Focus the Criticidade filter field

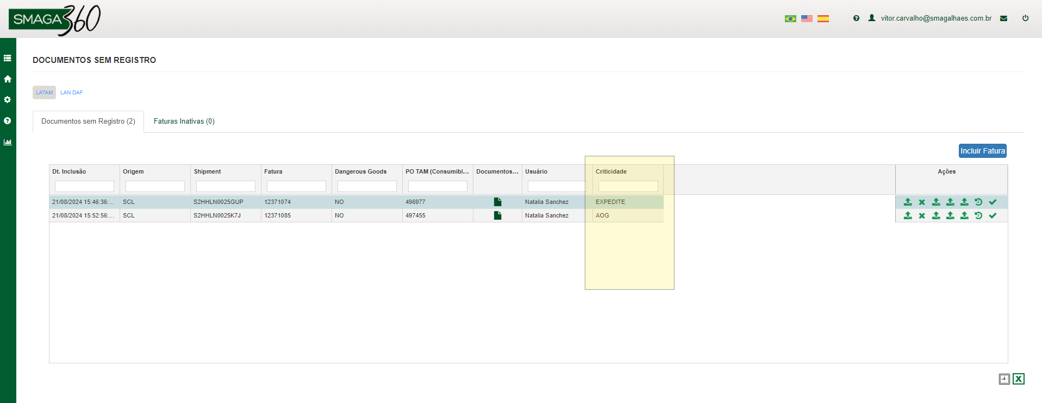pyautogui.click(x=628, y=186)
